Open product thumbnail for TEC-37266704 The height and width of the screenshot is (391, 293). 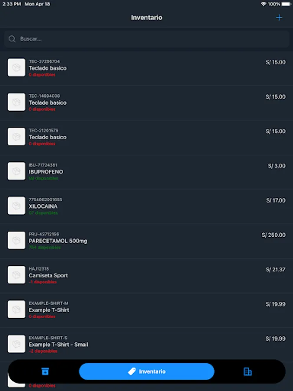tap(16, 68)
